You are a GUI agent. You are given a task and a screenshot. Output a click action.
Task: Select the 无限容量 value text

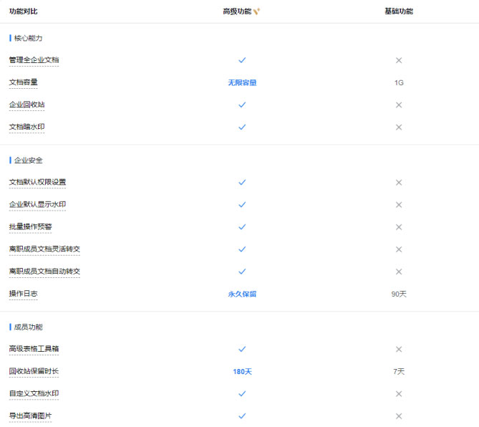click(242, 82)
